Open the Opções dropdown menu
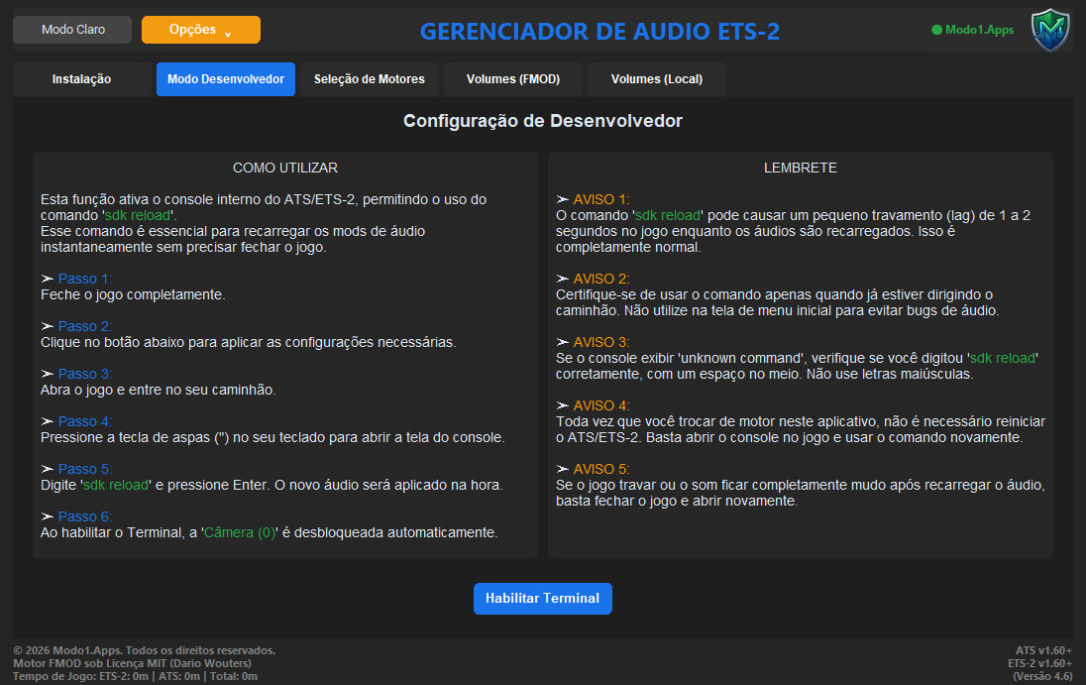The image size is (1086, 685). 201,30
